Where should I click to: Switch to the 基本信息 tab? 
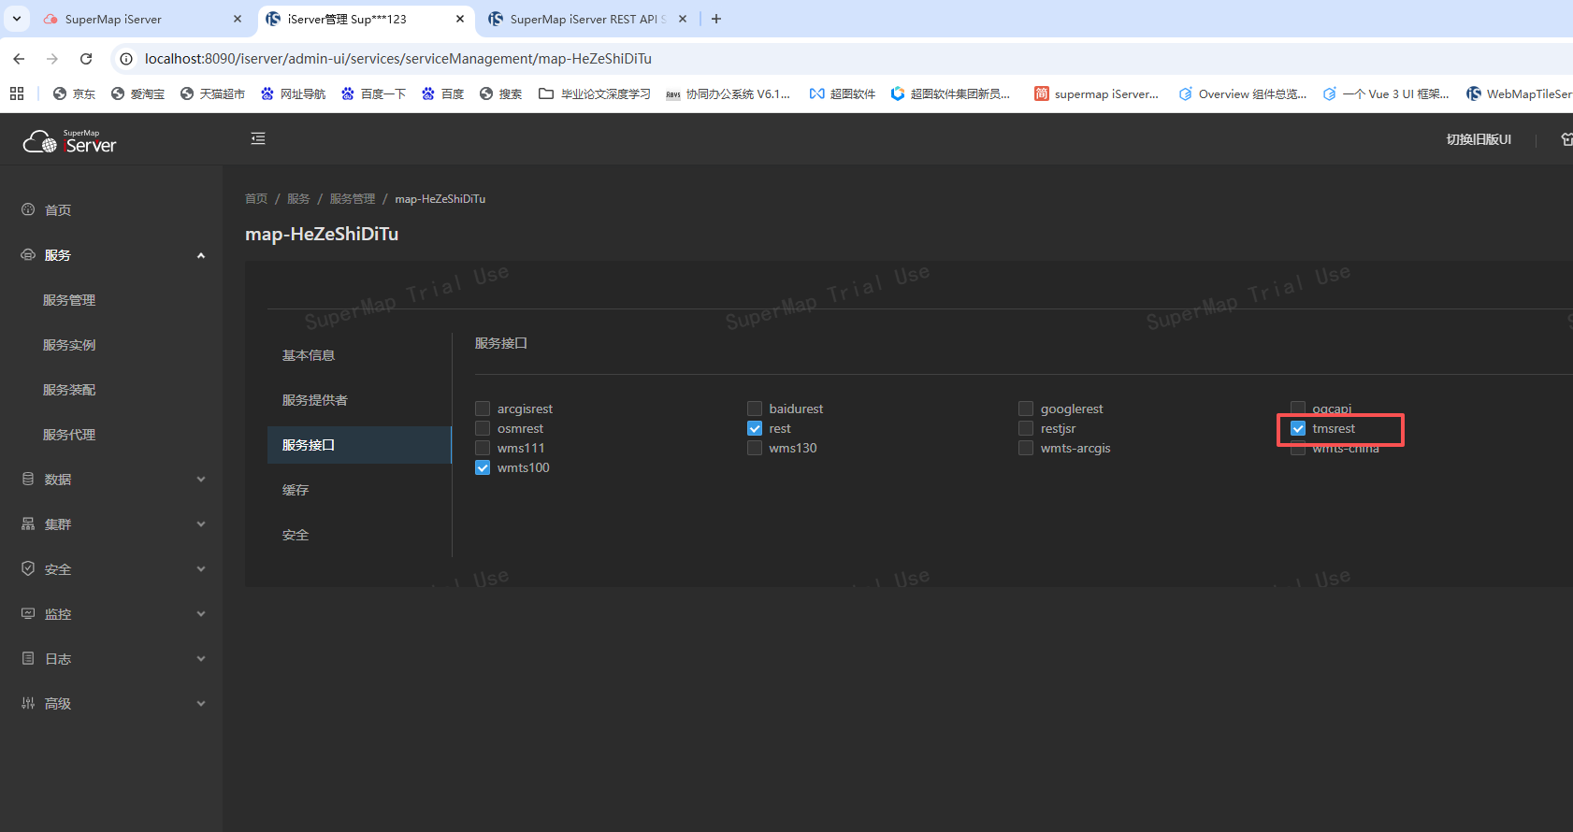[x=309, y=355]
